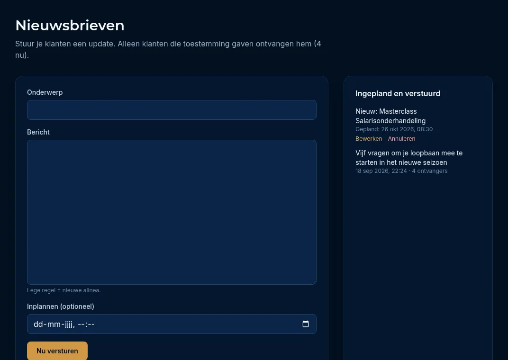508x360 pixels.
Task: Click the Nu versturen button
Action: click(x=57, y=351)
